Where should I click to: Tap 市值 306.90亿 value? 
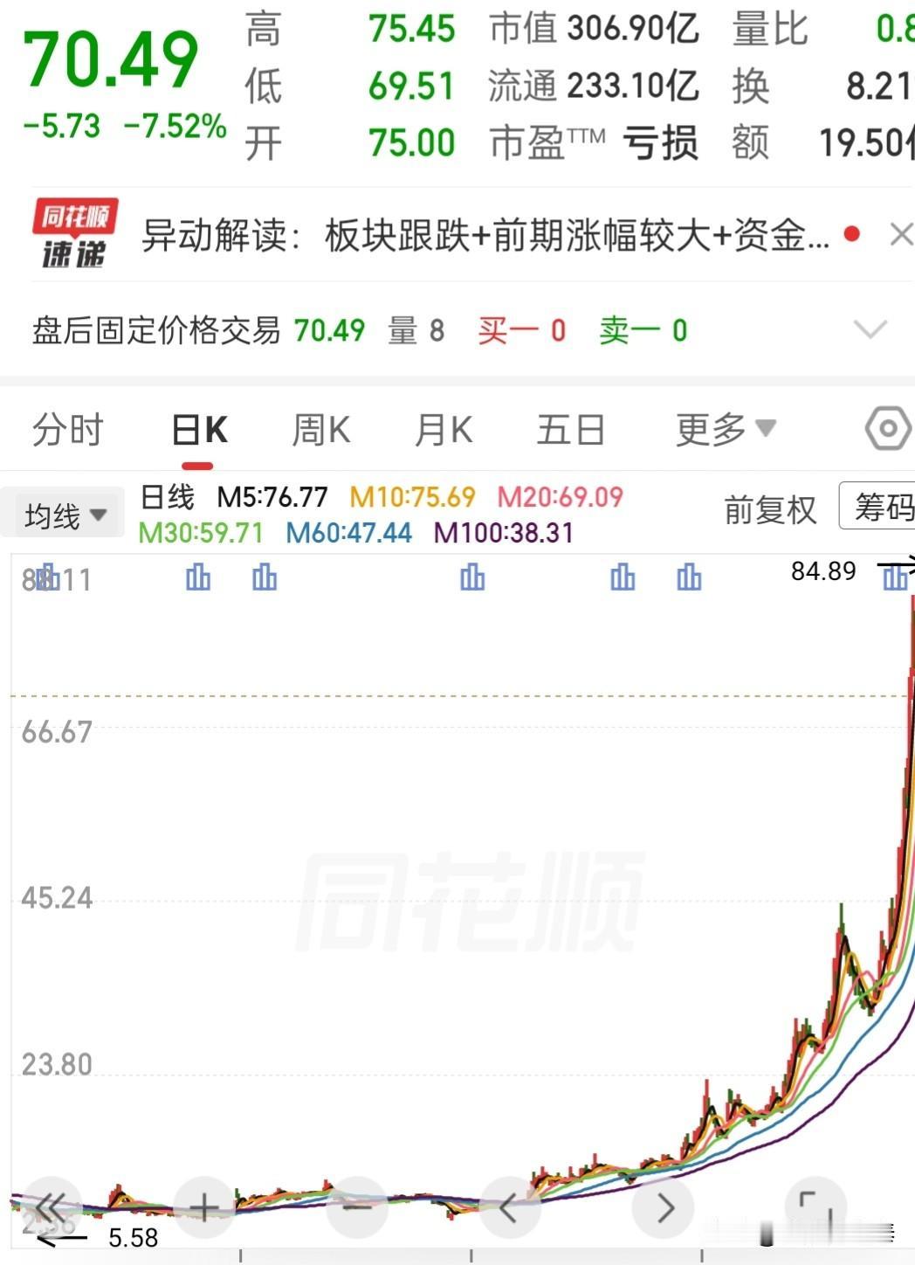pyautogui.click(x=633, y=29)
